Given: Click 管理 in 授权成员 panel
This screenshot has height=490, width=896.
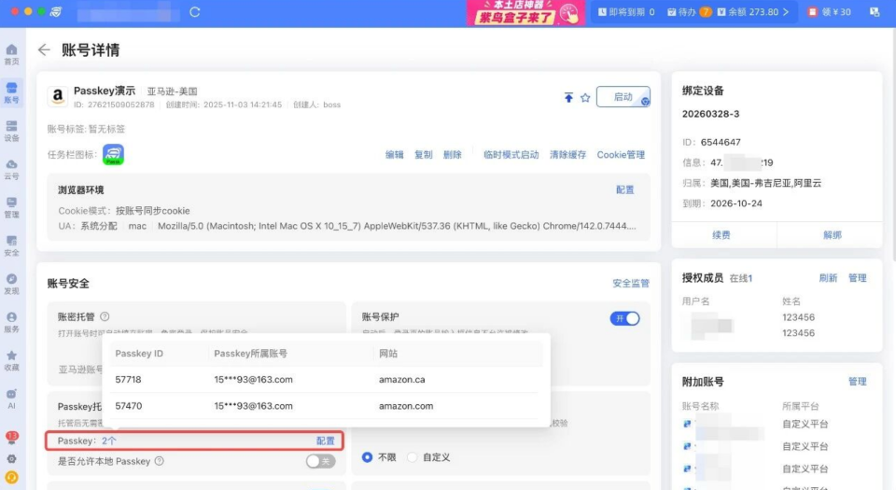Looking at the screenshot, I should 857,277.
